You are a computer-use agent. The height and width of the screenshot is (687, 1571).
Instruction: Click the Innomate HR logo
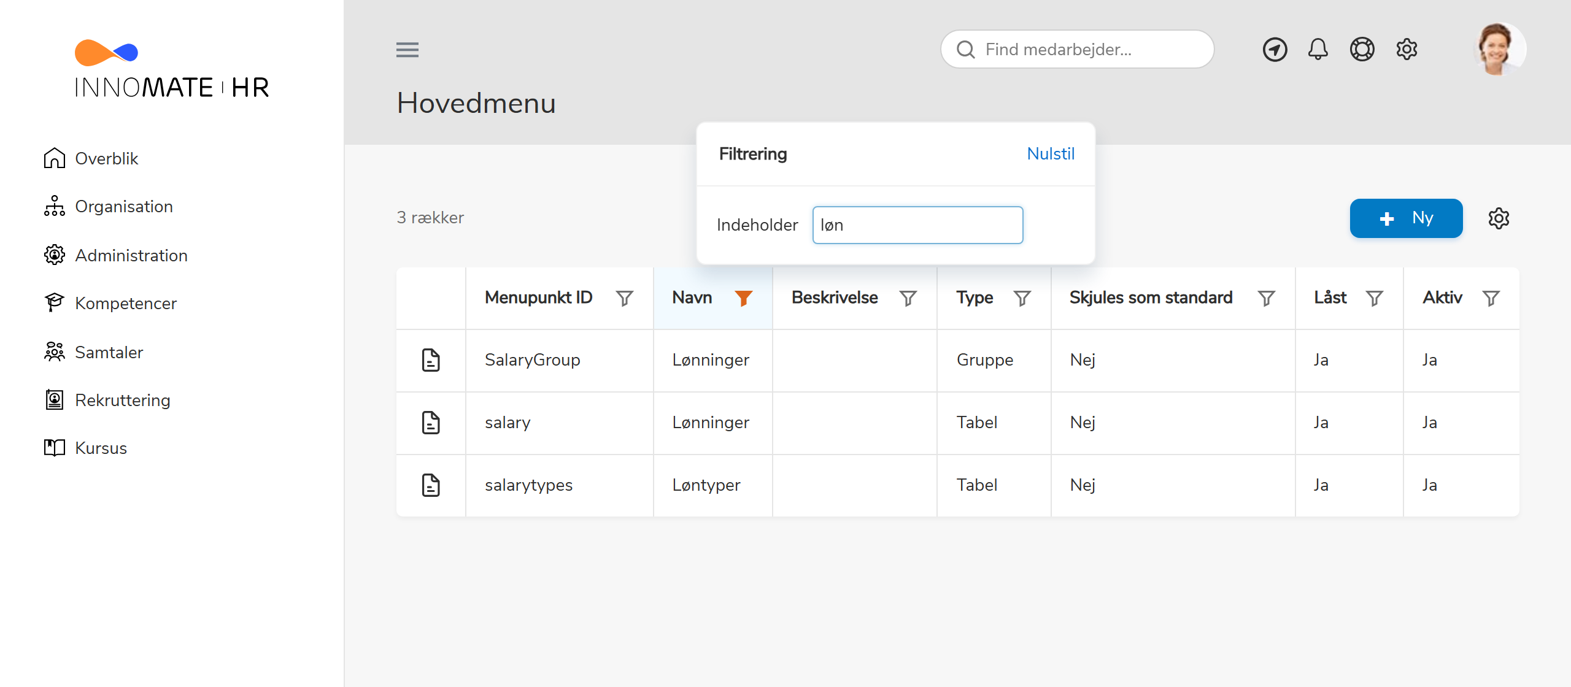tap(172, 69)
